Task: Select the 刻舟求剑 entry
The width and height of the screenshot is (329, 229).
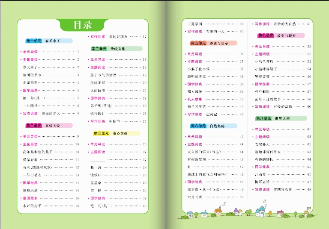Action: (30, 190)
